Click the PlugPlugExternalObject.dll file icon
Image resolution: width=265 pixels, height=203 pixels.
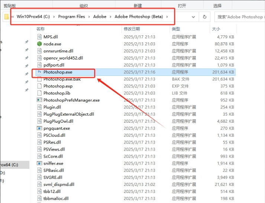pyautogui.click(x=39, y=114)
